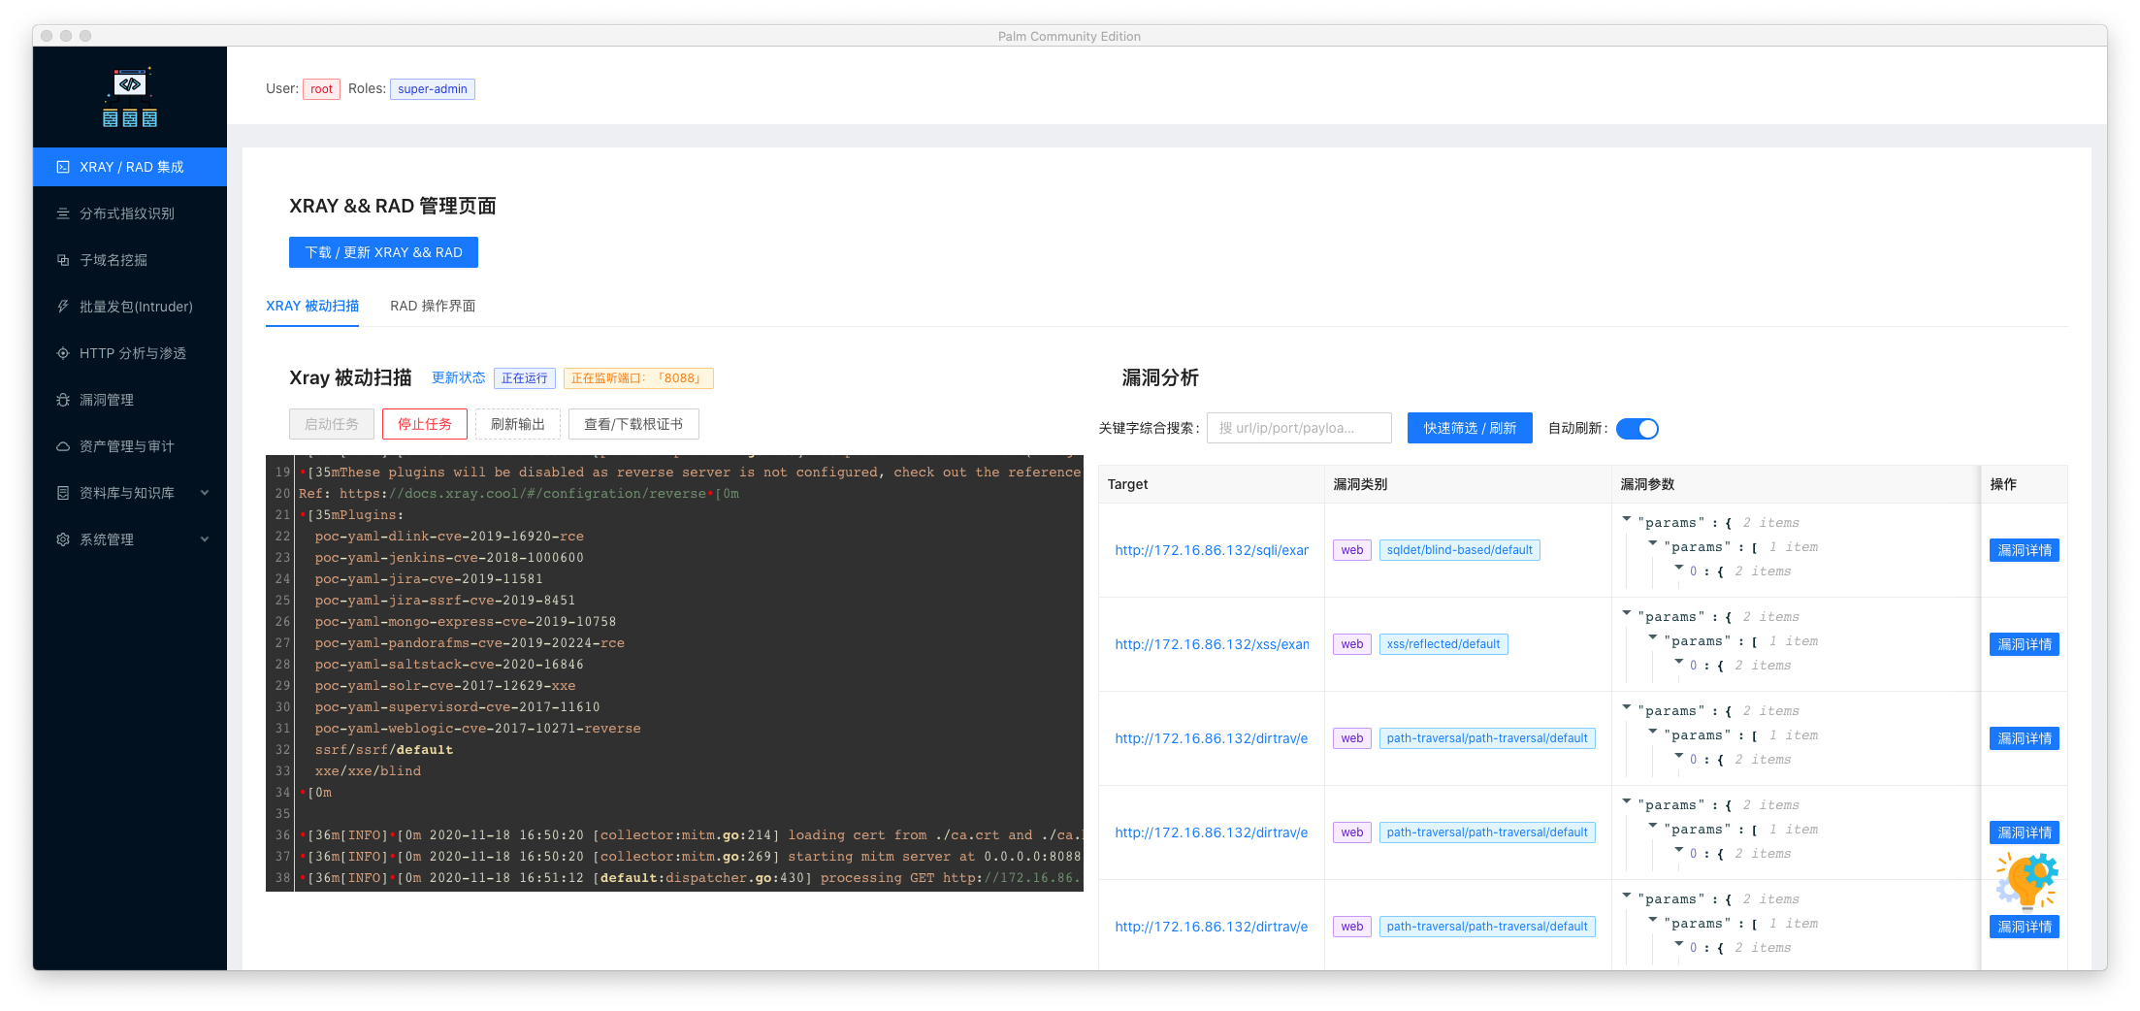Viewport: 2140px width, 1011px height.
Task: Click the subdomain mining icon
Action: point(63,260)
